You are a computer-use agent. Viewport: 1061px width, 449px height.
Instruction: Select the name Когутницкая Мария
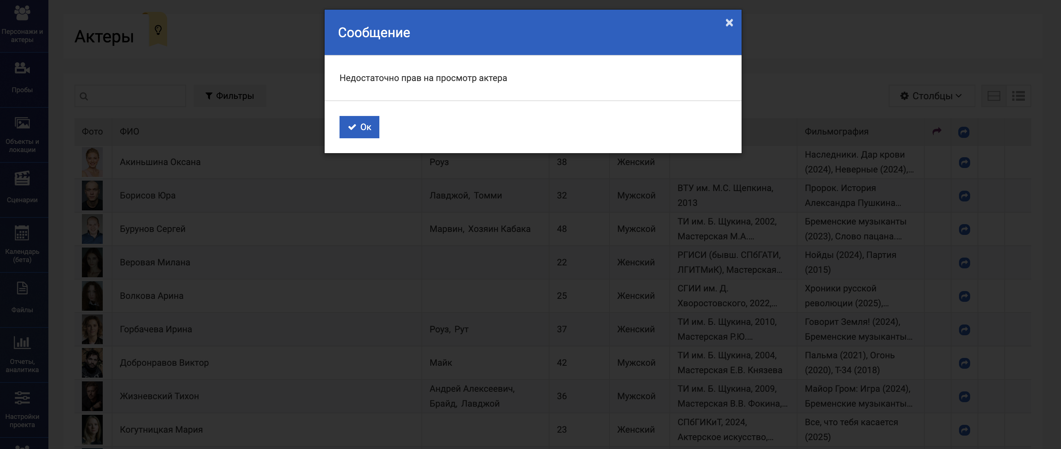tap(161, 429)
